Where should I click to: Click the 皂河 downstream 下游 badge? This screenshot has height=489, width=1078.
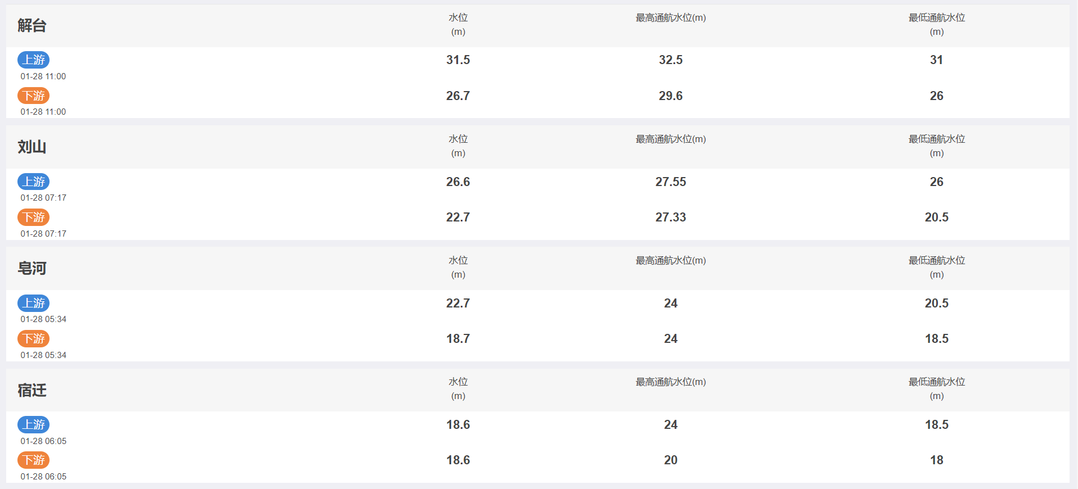click(34, 338)
